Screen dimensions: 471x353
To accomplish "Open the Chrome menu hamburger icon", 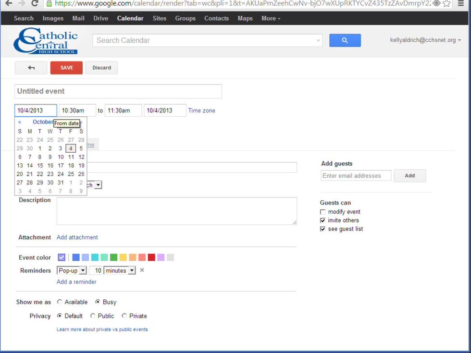I will tap(461, 4).
